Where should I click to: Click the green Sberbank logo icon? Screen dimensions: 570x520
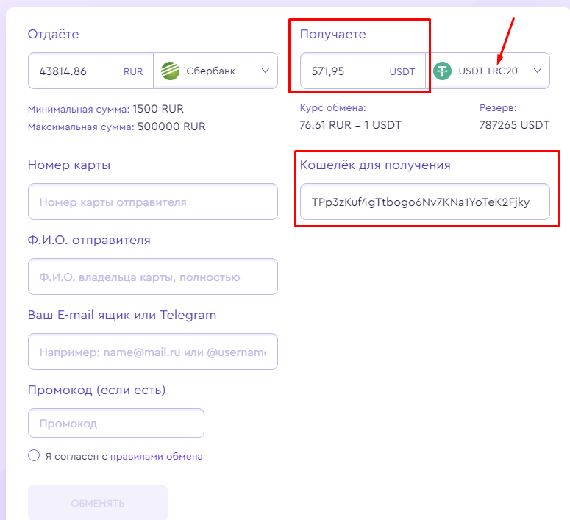click(x=171, y=71)
